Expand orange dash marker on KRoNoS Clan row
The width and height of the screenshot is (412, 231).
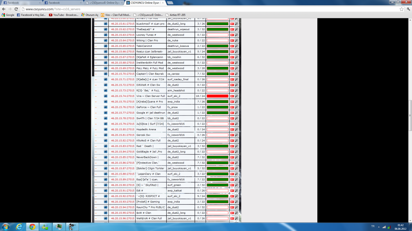point(96,141)
